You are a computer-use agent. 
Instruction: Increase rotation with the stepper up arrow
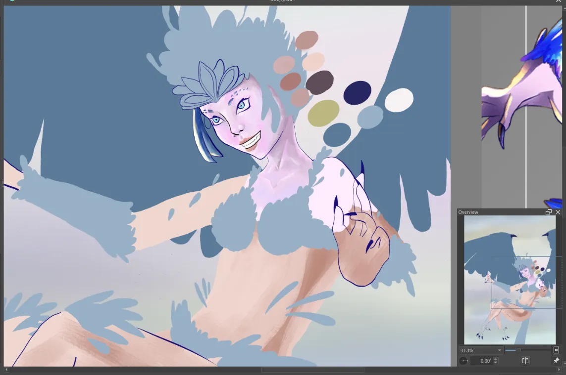pos(496,359)
